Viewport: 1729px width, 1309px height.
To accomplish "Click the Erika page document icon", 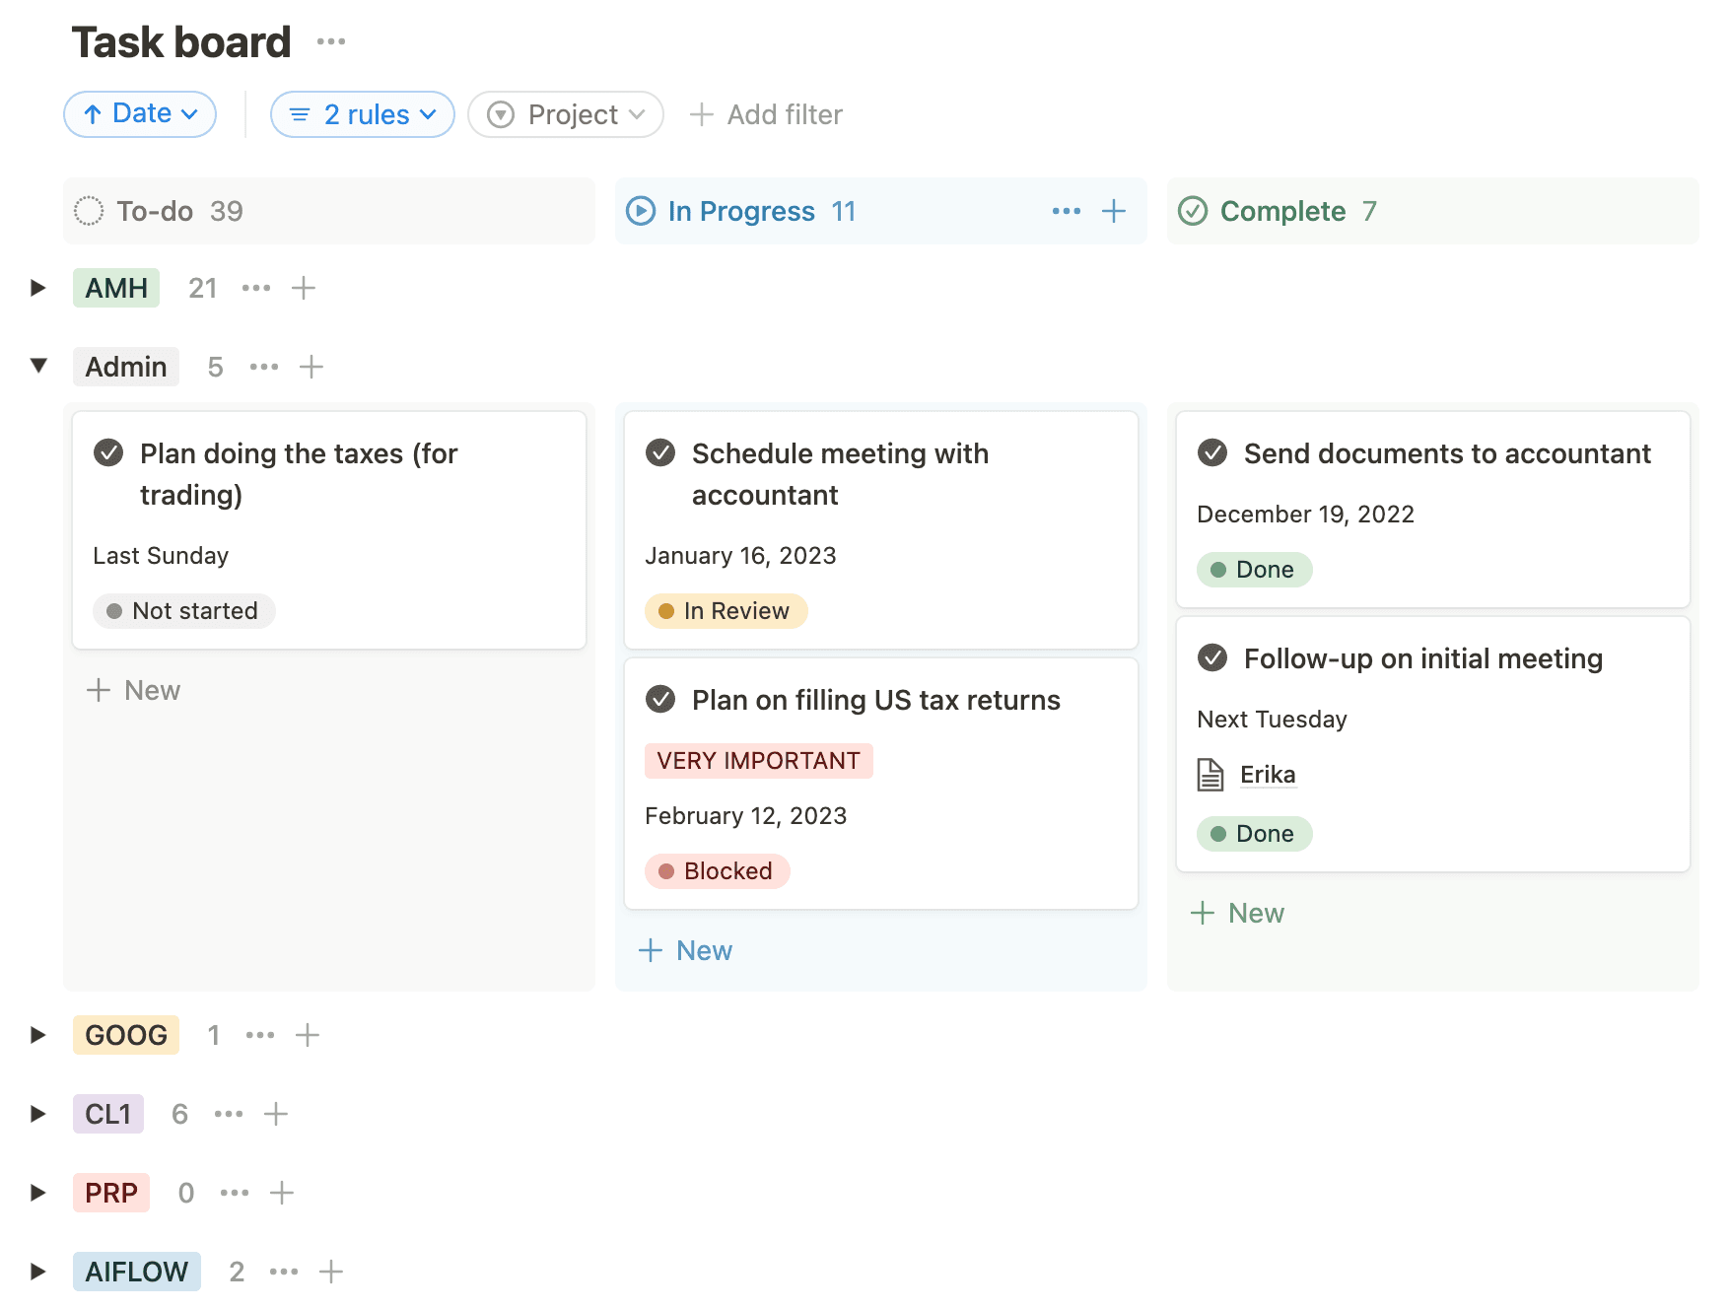I will click(1210, 775).
